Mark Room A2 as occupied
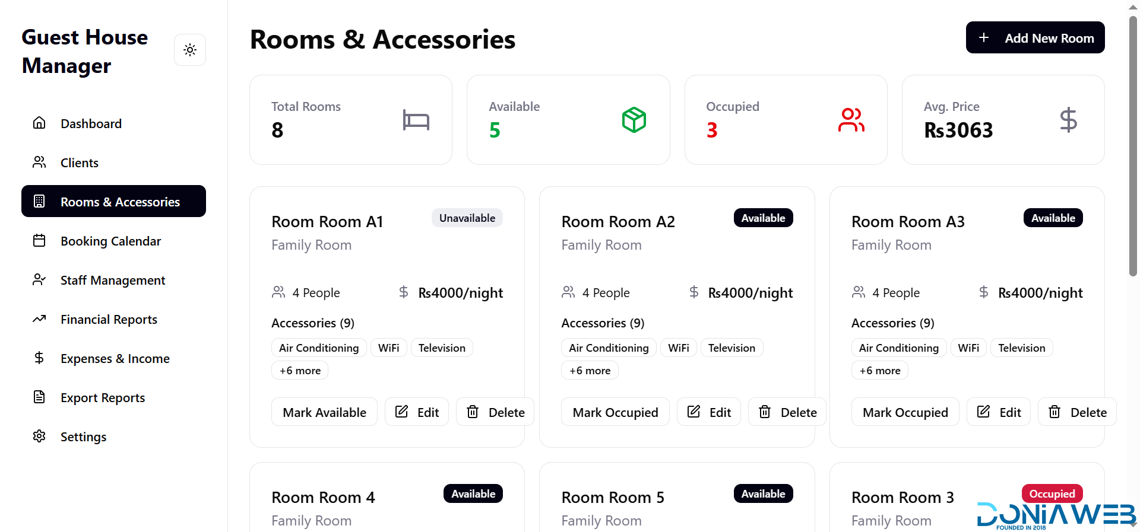Image resolution: width=1140 pixels, height=532 pixels. coord(615,412)
